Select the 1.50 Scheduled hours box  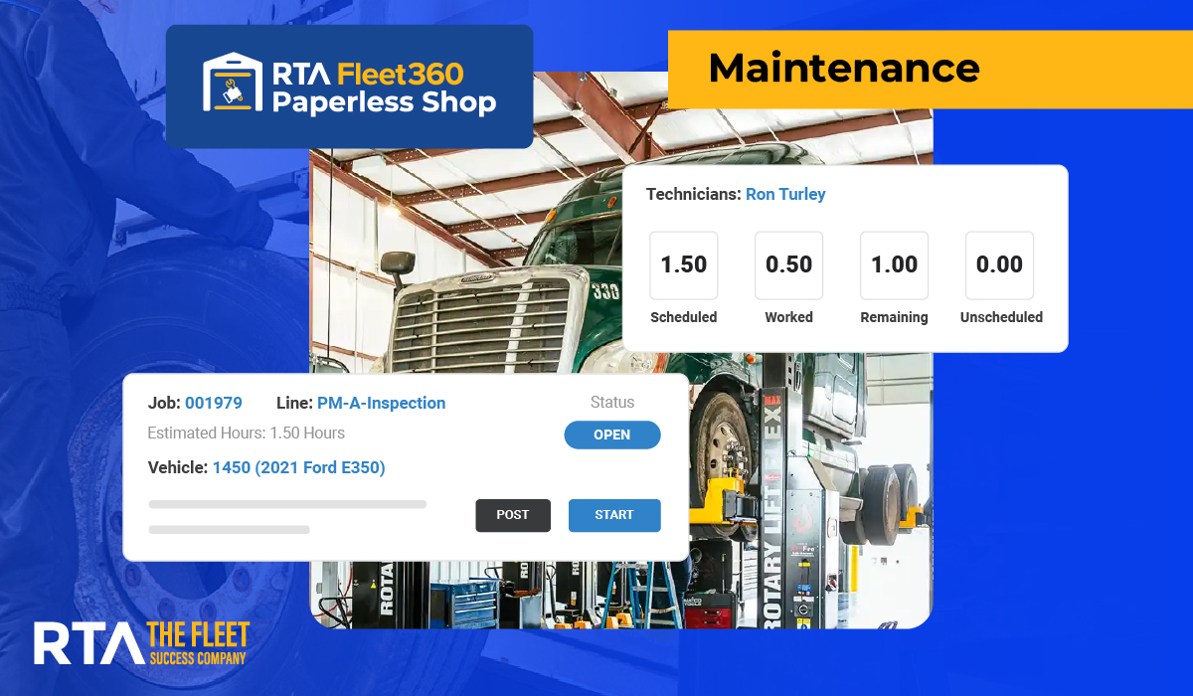684,265
